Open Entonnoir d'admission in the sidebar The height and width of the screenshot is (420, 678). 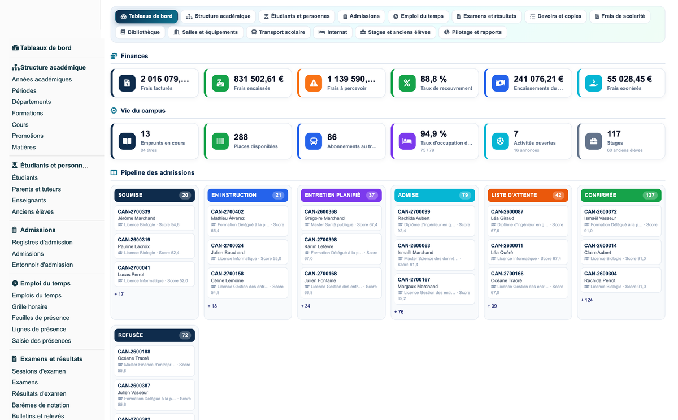[x=42, y=265]
